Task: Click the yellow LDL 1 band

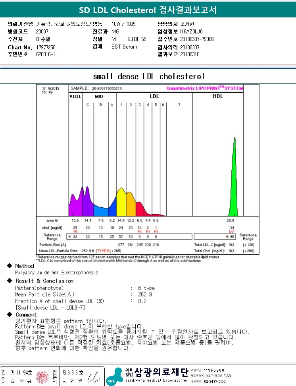Action: click(x=121, y=203)
